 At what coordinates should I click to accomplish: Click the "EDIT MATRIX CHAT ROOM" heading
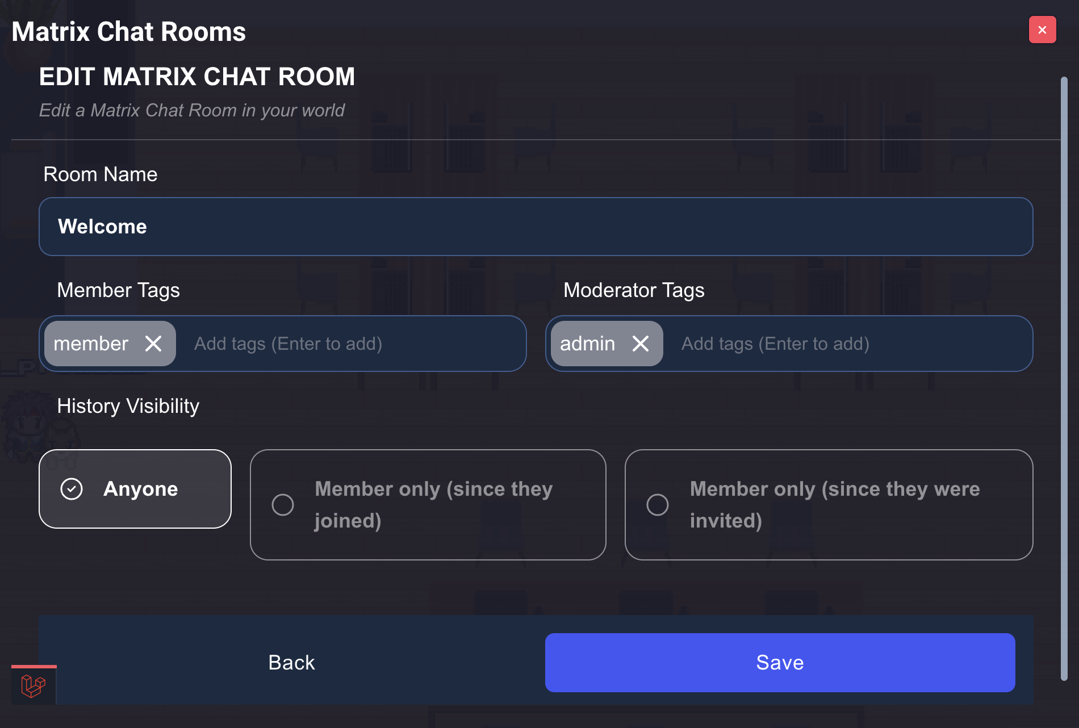click(x=196, y=77)
